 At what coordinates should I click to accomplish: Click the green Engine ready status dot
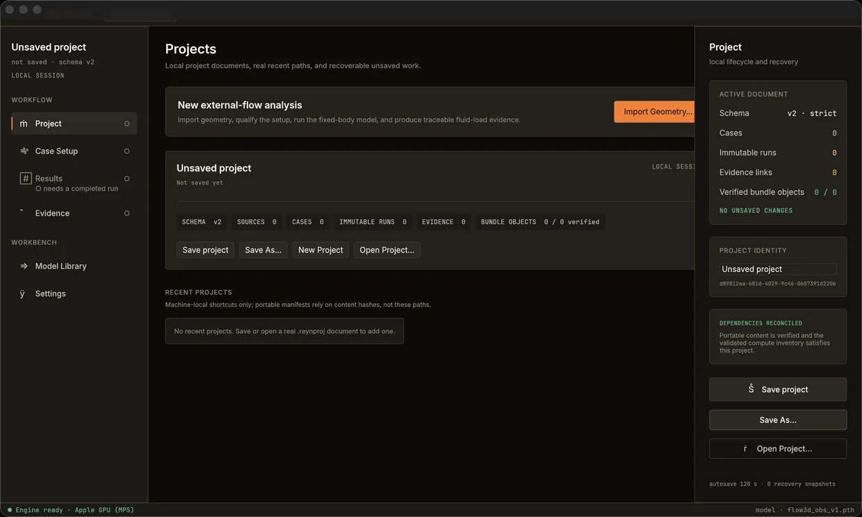[9, 510]
